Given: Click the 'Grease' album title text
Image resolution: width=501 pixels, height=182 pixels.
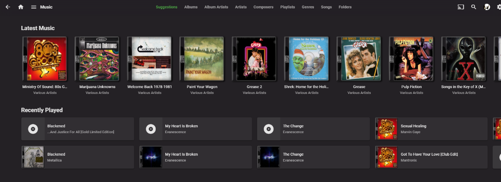Looking at the screenshot, I should 359,87.
